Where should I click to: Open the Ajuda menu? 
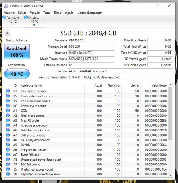[x=69, y=12]
